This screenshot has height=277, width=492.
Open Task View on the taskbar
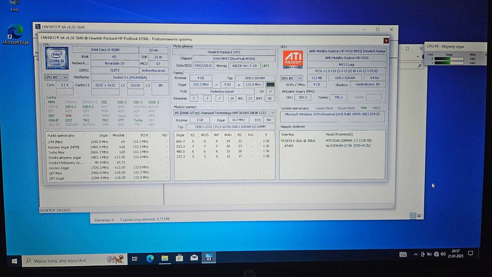(135, 259)
